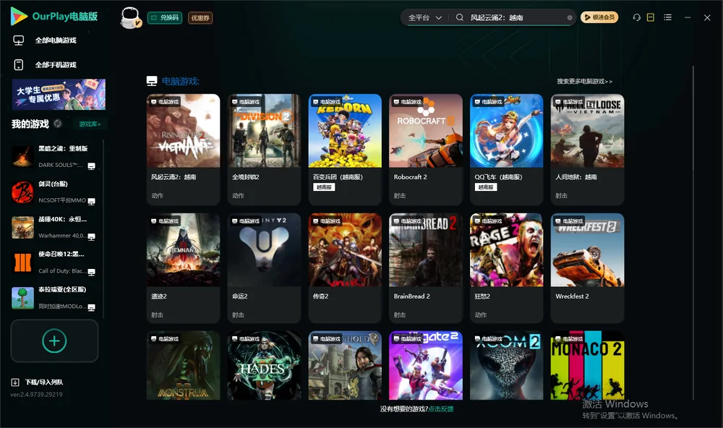
Task: Click the 大学生专属优惠 banner
Action: coord(59,95)
